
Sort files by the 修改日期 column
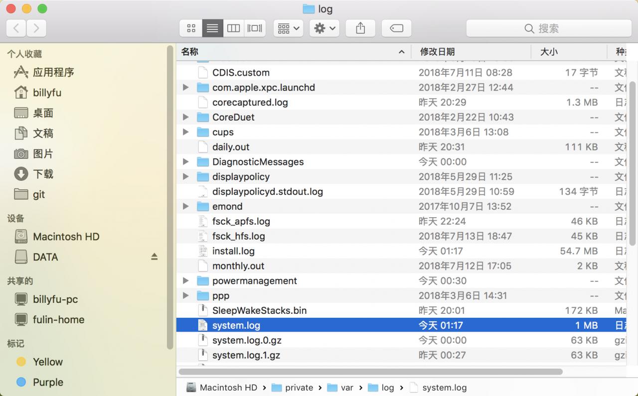click(438, 51)
